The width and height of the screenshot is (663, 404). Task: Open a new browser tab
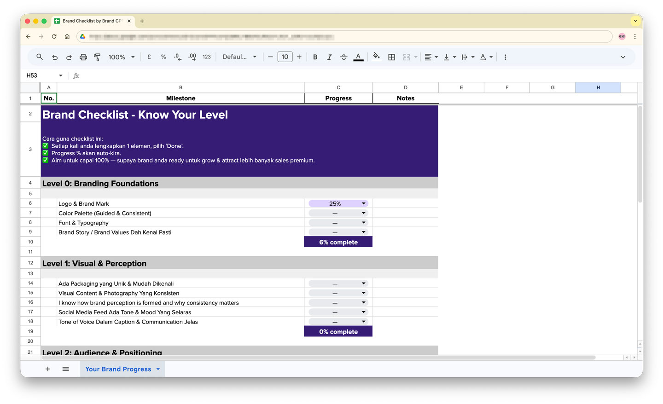142,21
